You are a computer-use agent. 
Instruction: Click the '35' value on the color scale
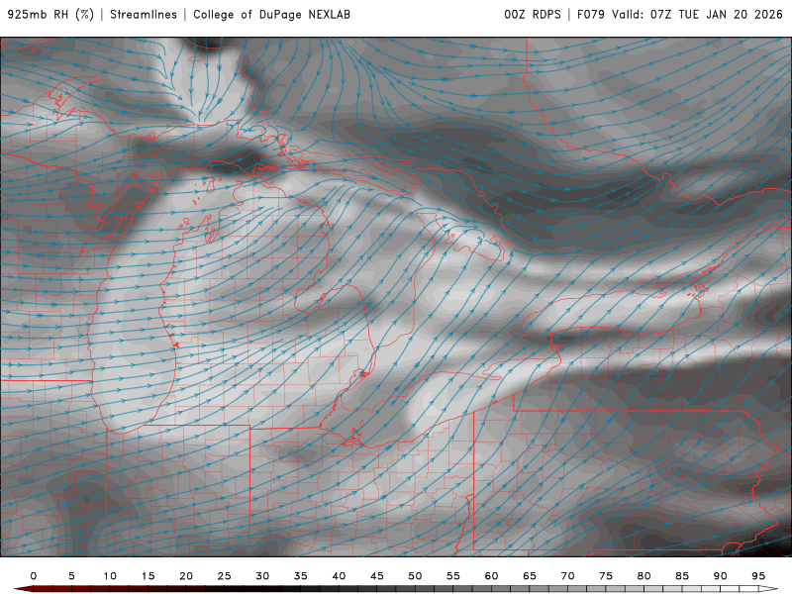pyautogui.click(x=301, y=576)
